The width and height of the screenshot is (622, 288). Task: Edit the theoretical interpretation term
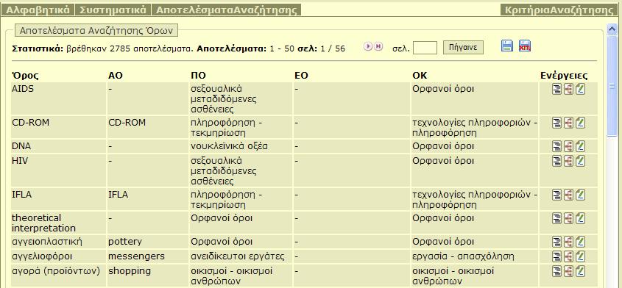[x=580, y=218]
